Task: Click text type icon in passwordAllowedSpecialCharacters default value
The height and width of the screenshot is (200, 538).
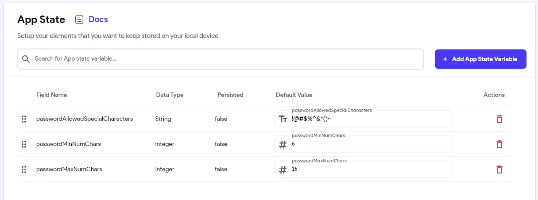Action: pos(283,119)
